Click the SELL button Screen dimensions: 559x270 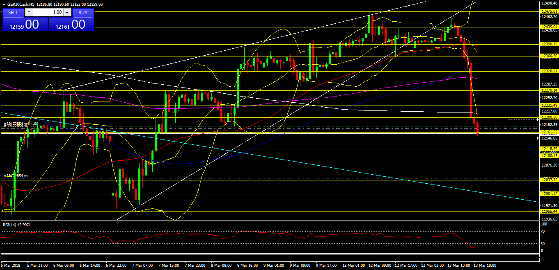pyautogui.click(x=13, y=12)
